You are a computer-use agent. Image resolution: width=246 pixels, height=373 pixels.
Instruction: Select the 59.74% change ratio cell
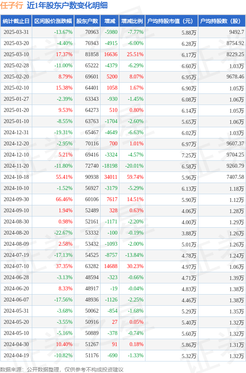point(135,177)
